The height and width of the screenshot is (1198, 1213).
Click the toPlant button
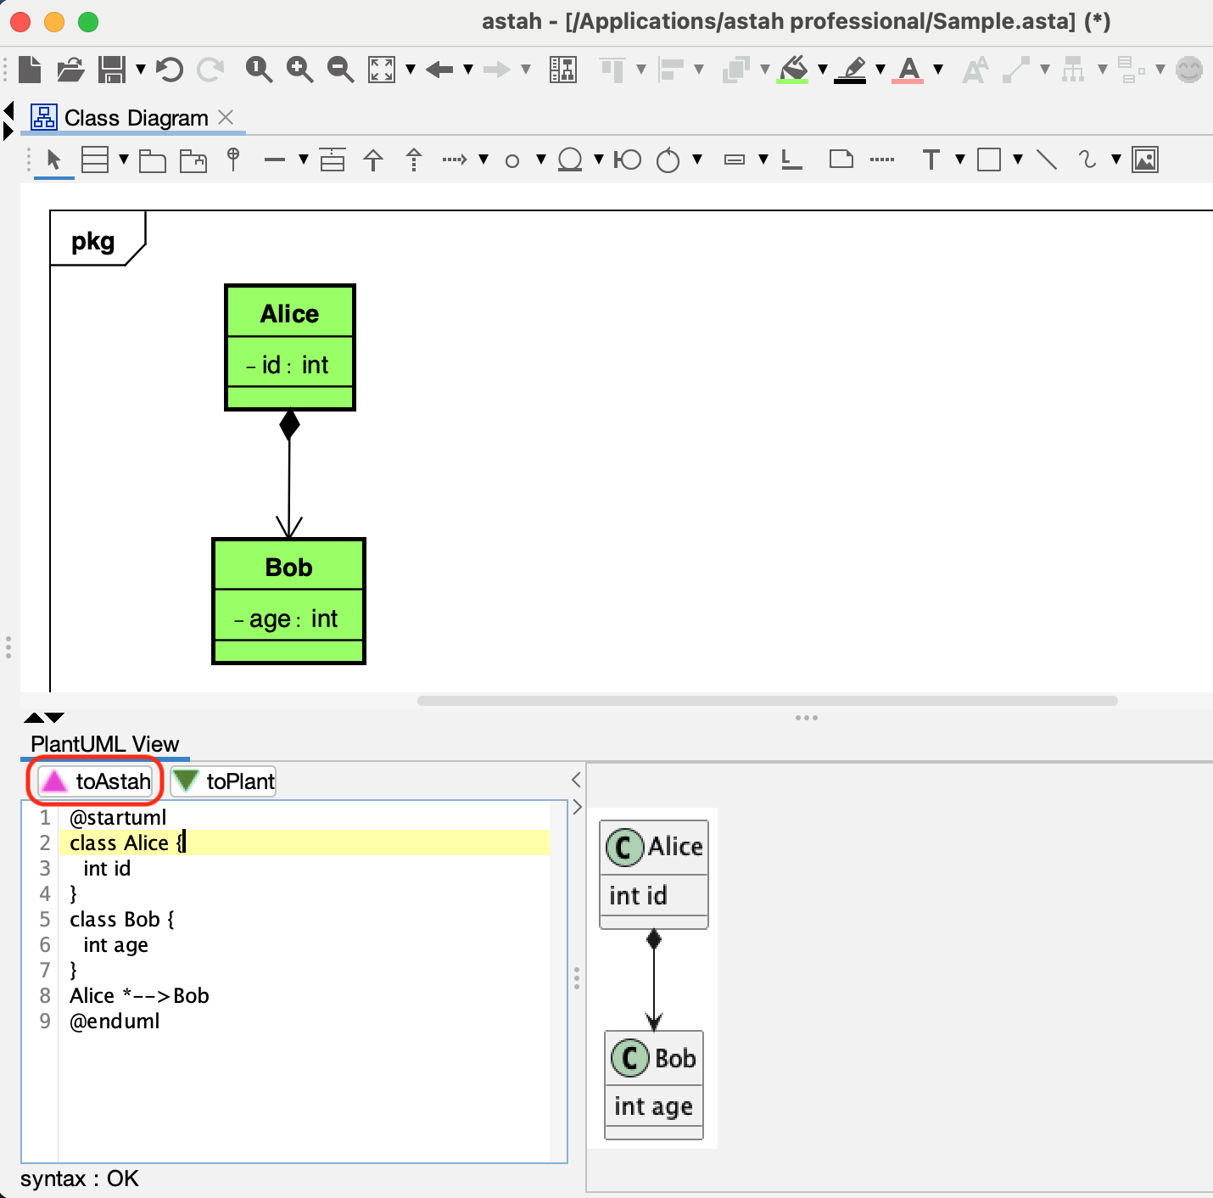coord(224,781)
